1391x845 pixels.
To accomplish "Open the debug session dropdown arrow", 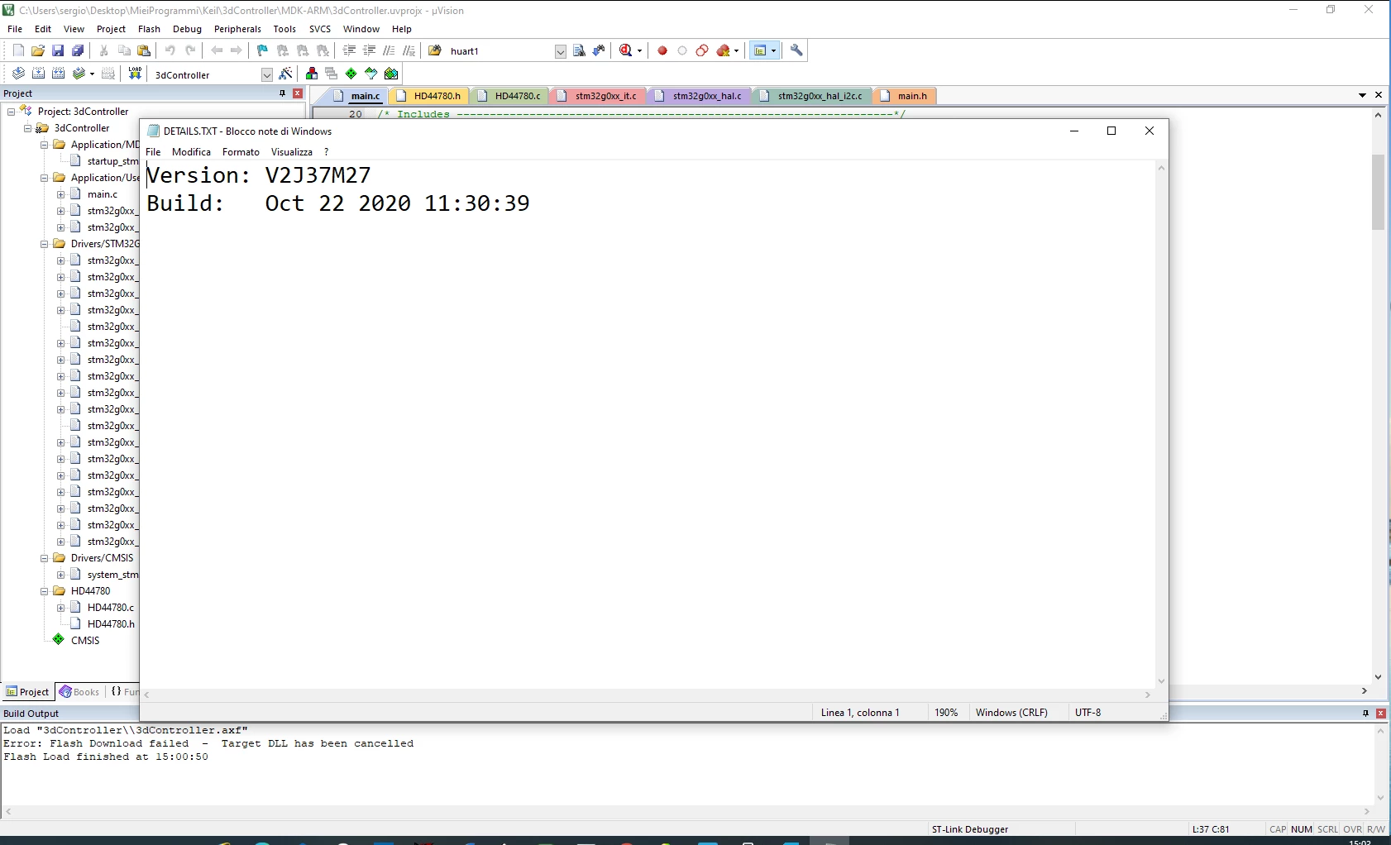I will point(639,51).
